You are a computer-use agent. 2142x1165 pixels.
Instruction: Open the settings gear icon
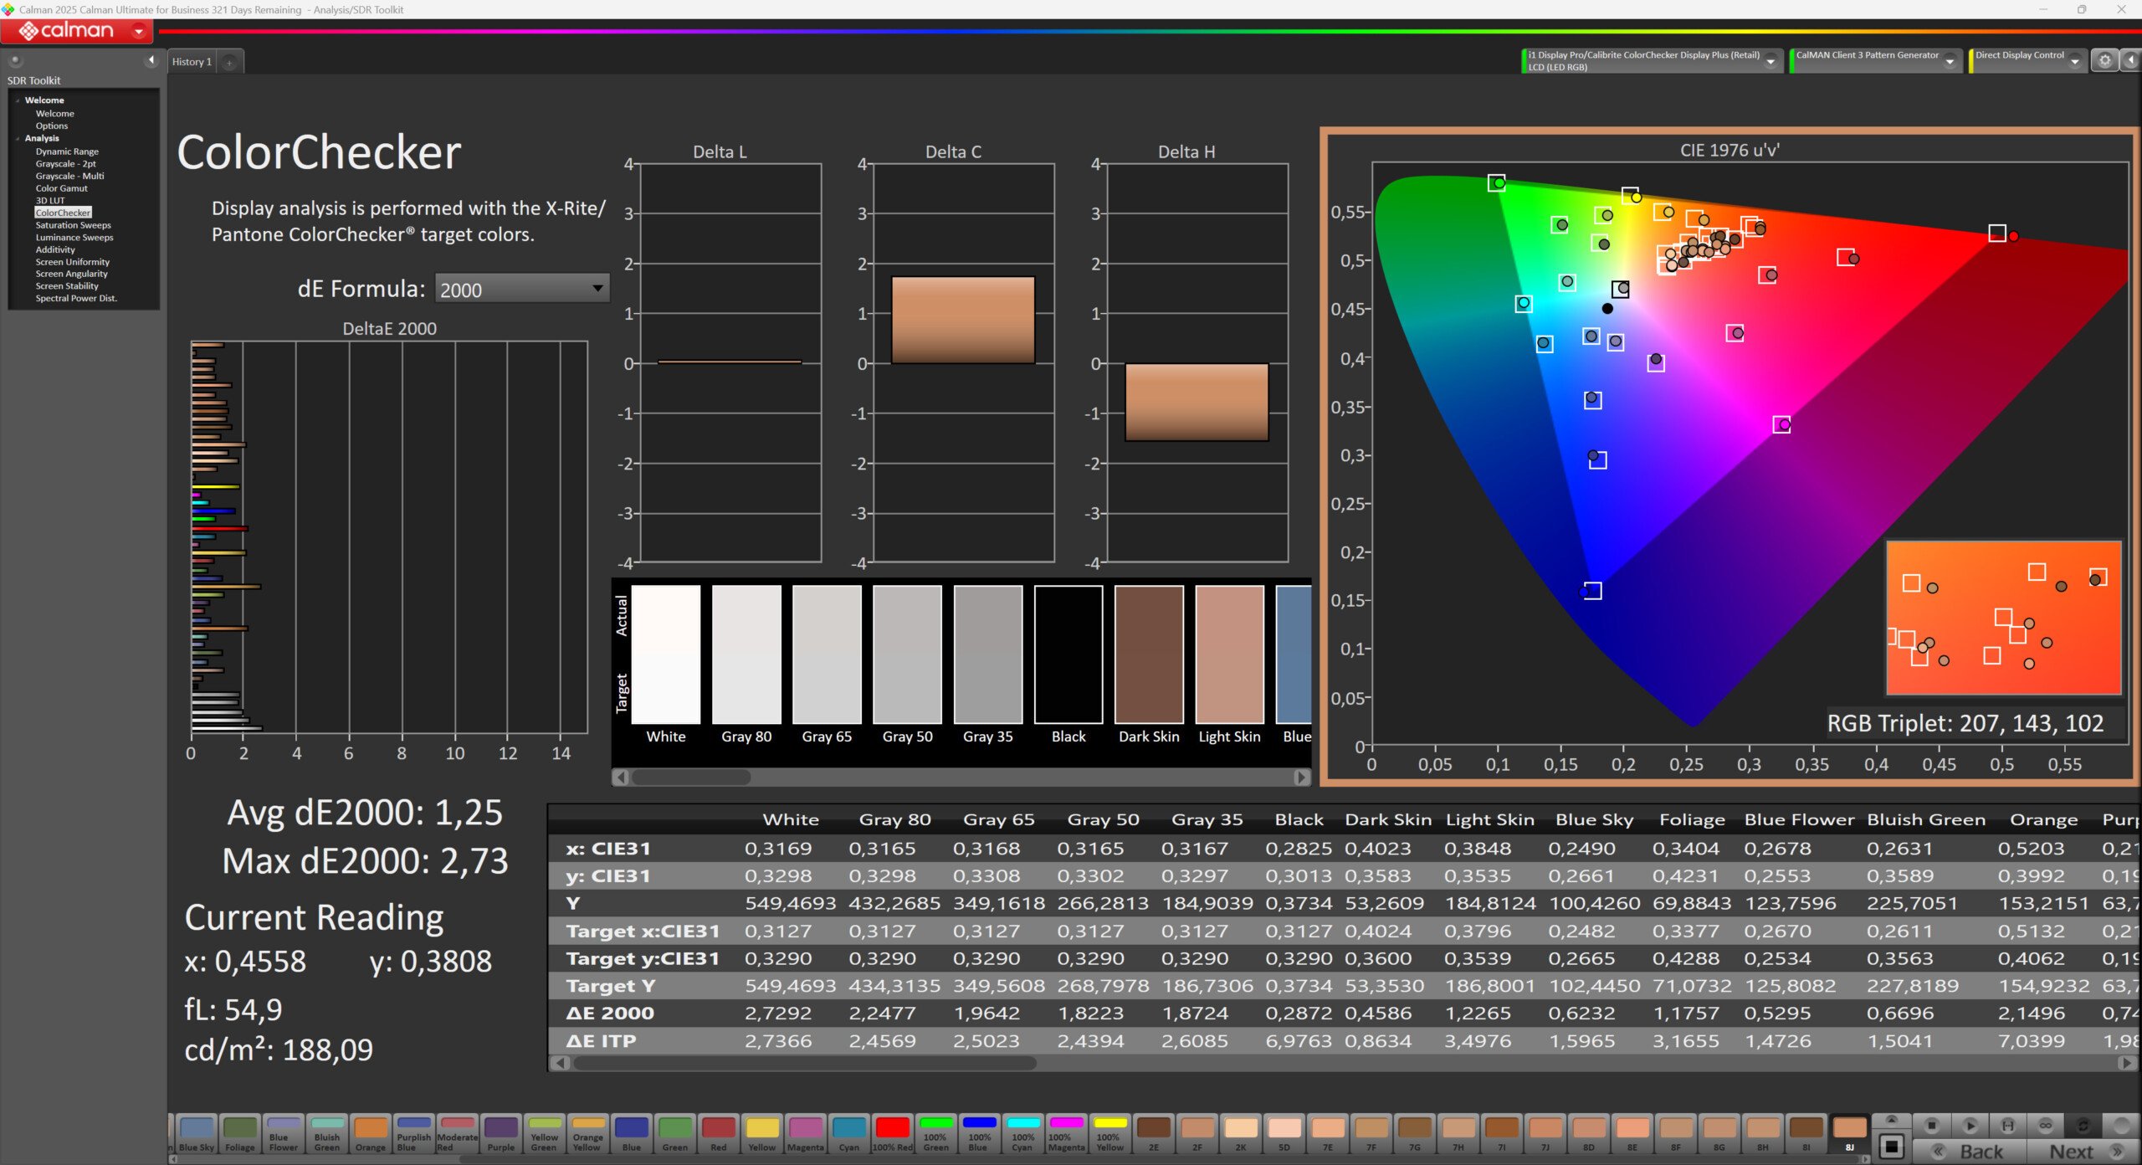[2105, 60]
